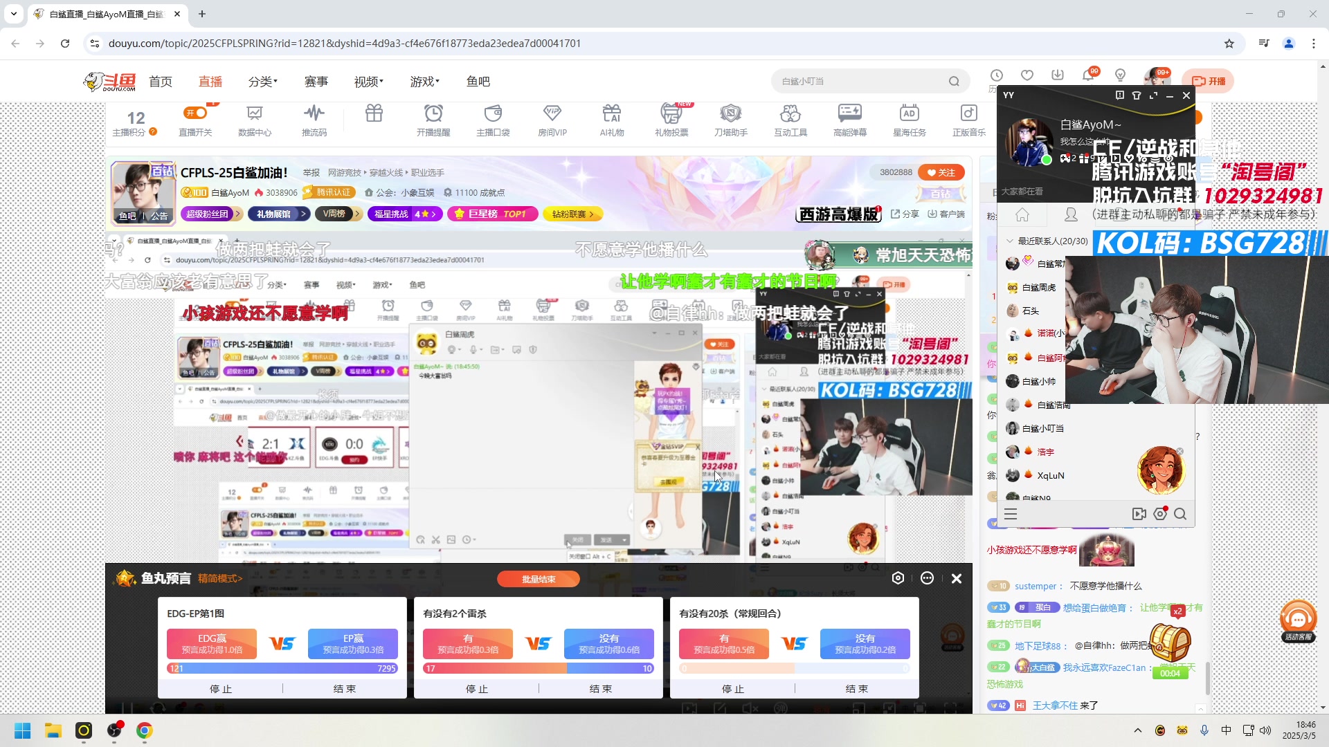Open the gift box icon in the streamer toolbar
The width and height of the screenshot is (1329, 747).
click(x=374, y=113)
